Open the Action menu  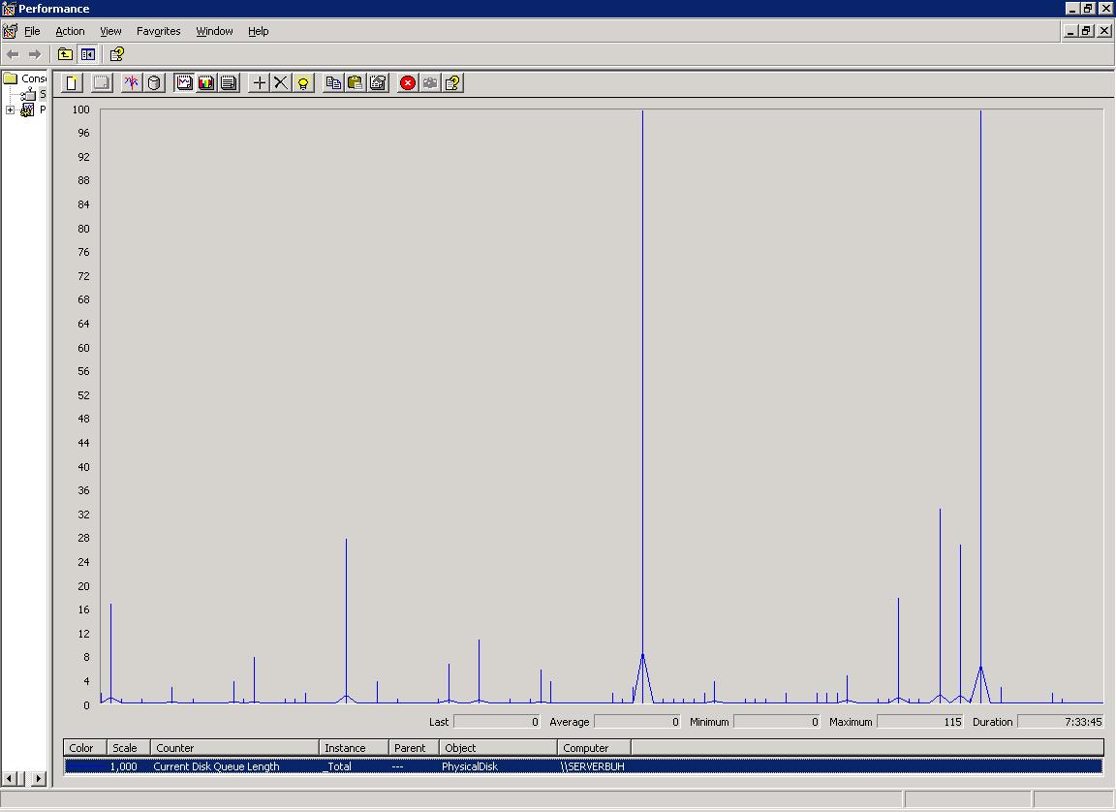(70, 31)
